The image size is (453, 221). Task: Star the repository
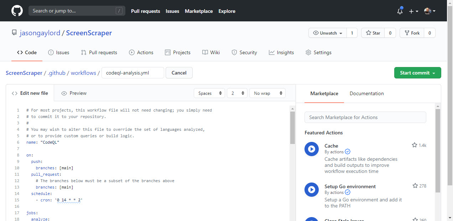click(373, 33)
